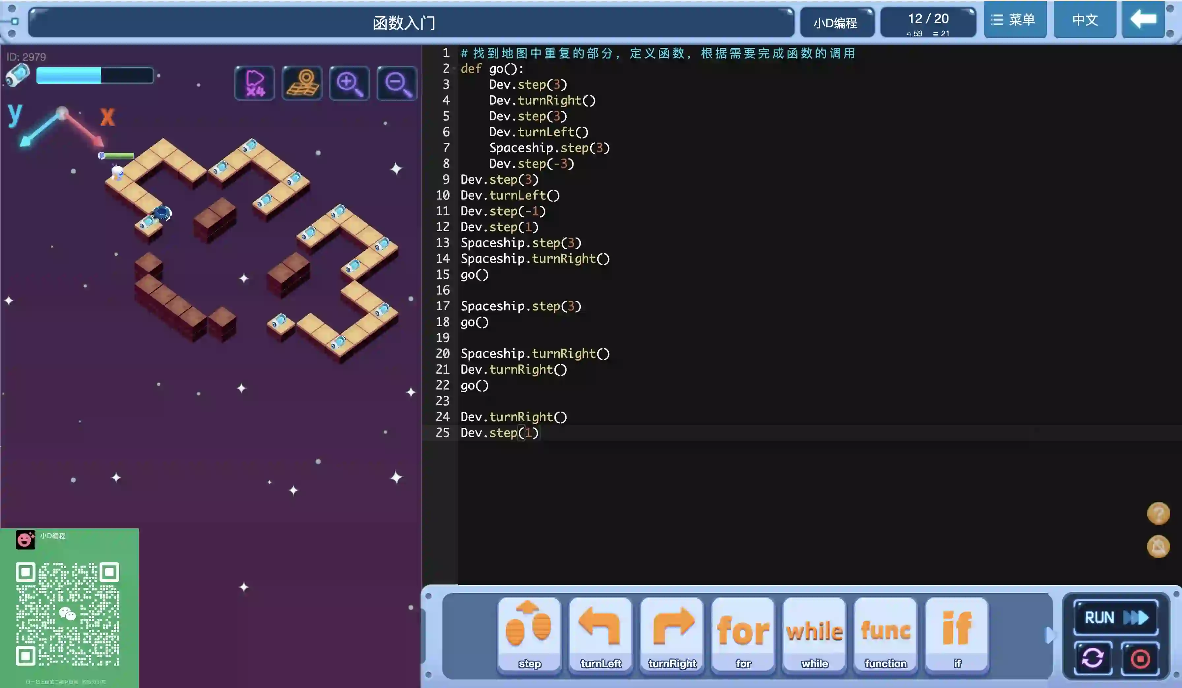Toggle the x4 speed playback icon
The image size is (1182, 688).
point(255,83)
